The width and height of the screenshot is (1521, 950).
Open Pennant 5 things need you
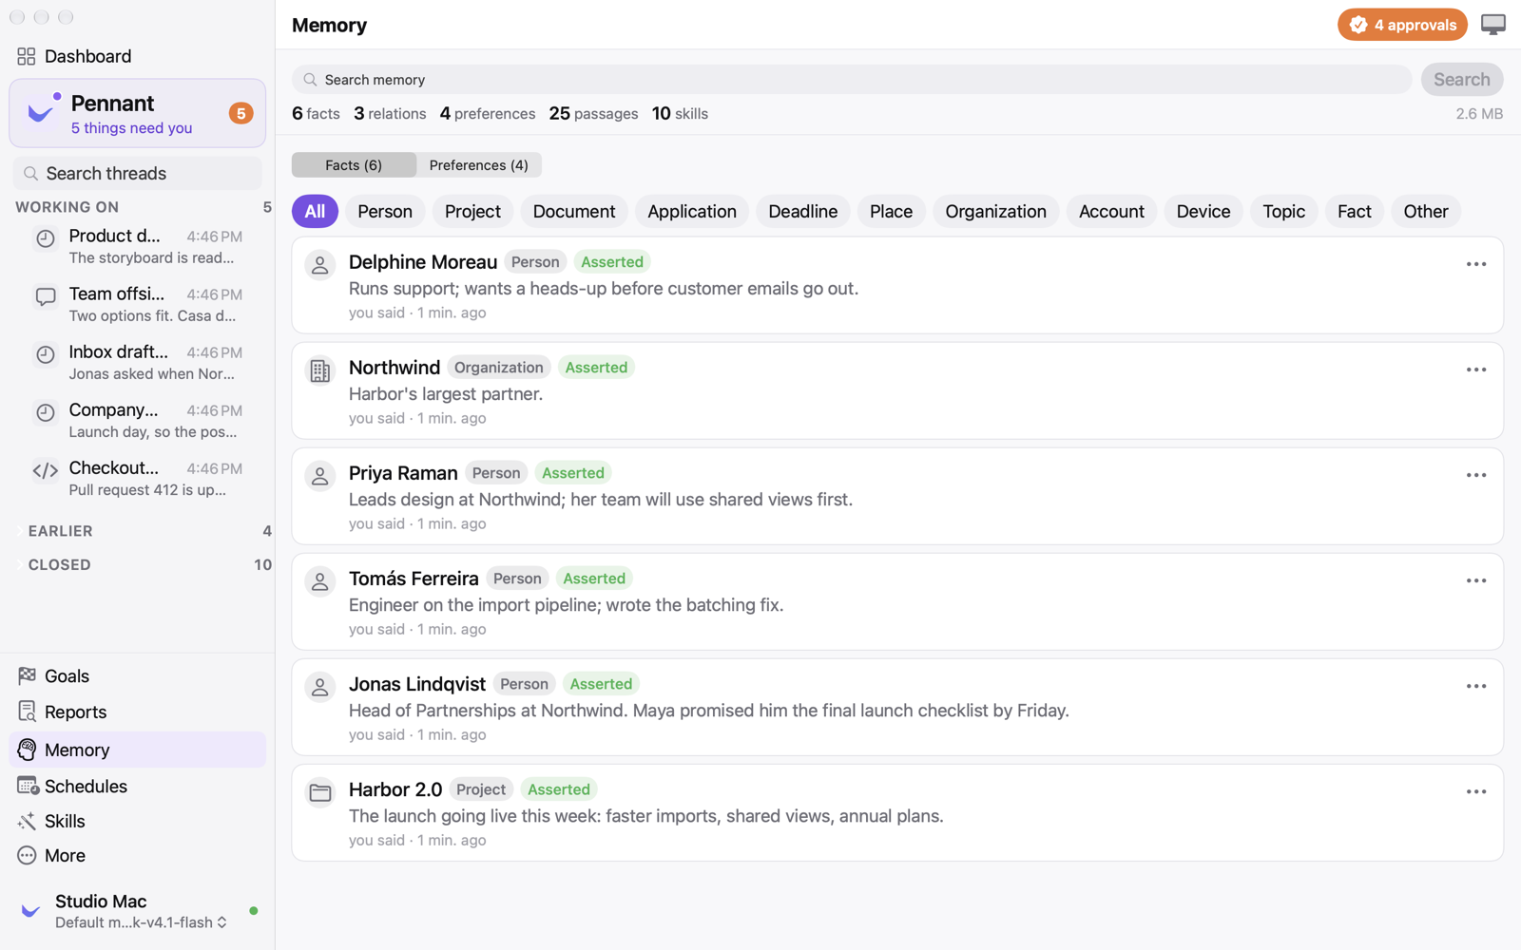tap(137, 113)
